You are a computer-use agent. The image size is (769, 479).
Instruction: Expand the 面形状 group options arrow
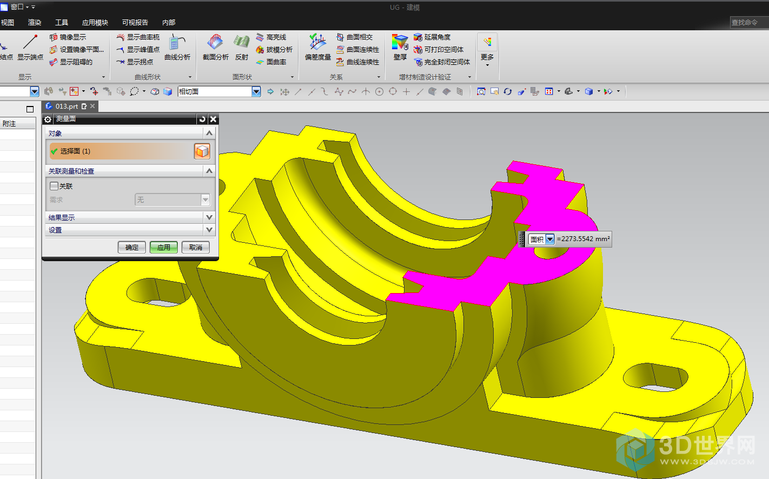point(292,77)
